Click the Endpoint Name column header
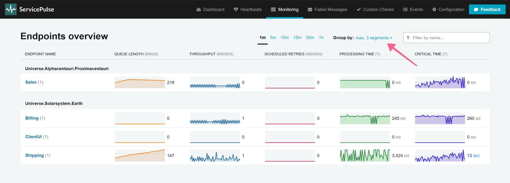 coord(41,54)
